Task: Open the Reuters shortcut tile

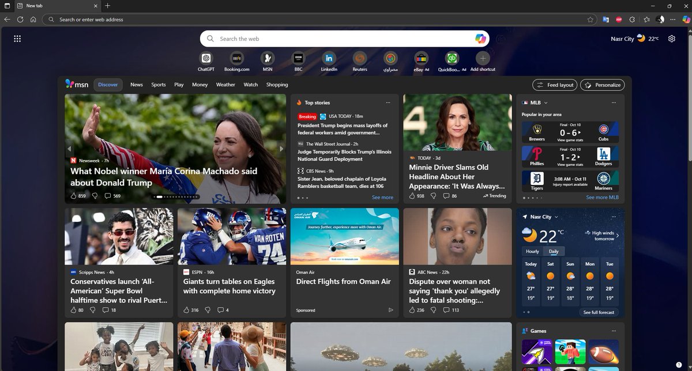Action: (x=360, y=58)
